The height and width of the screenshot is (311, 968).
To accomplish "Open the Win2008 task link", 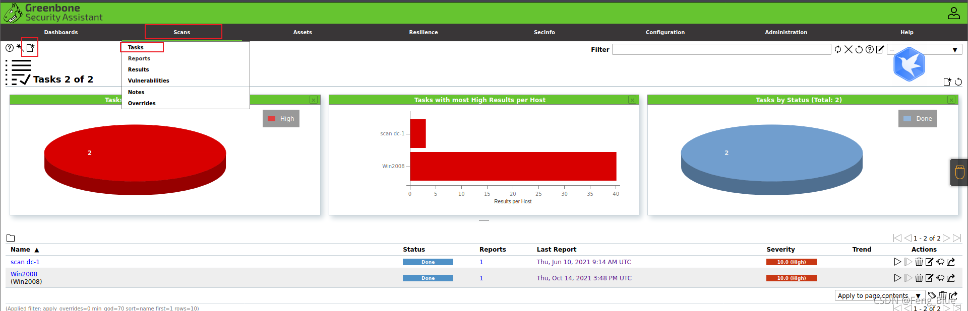I will 24,274.
